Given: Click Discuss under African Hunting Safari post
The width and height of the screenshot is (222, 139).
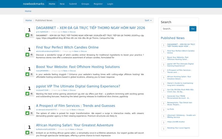Looking at the screenshot, I should coord(80,129).
